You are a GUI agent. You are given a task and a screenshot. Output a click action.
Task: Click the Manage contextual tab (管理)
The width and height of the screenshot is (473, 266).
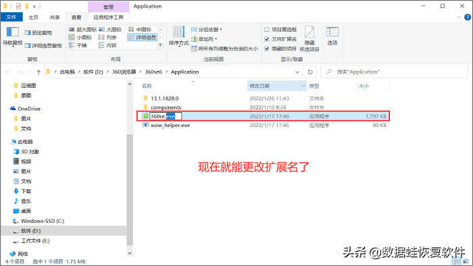click(109, 7)
